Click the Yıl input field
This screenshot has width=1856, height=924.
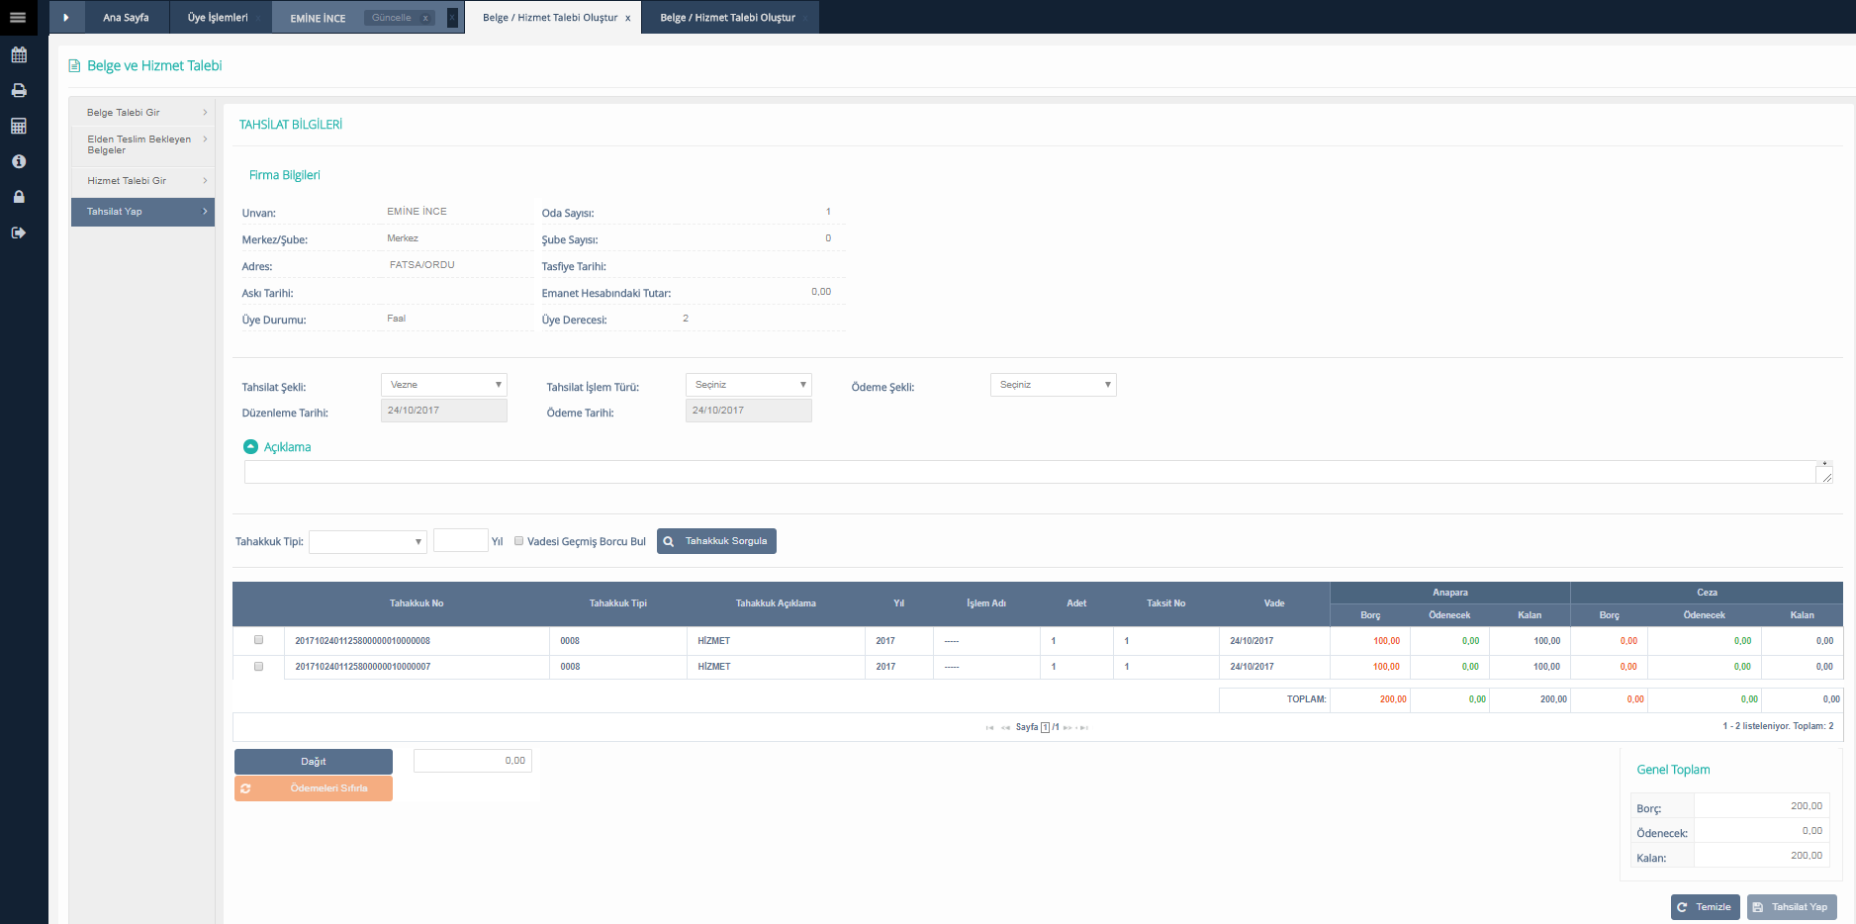461,540
